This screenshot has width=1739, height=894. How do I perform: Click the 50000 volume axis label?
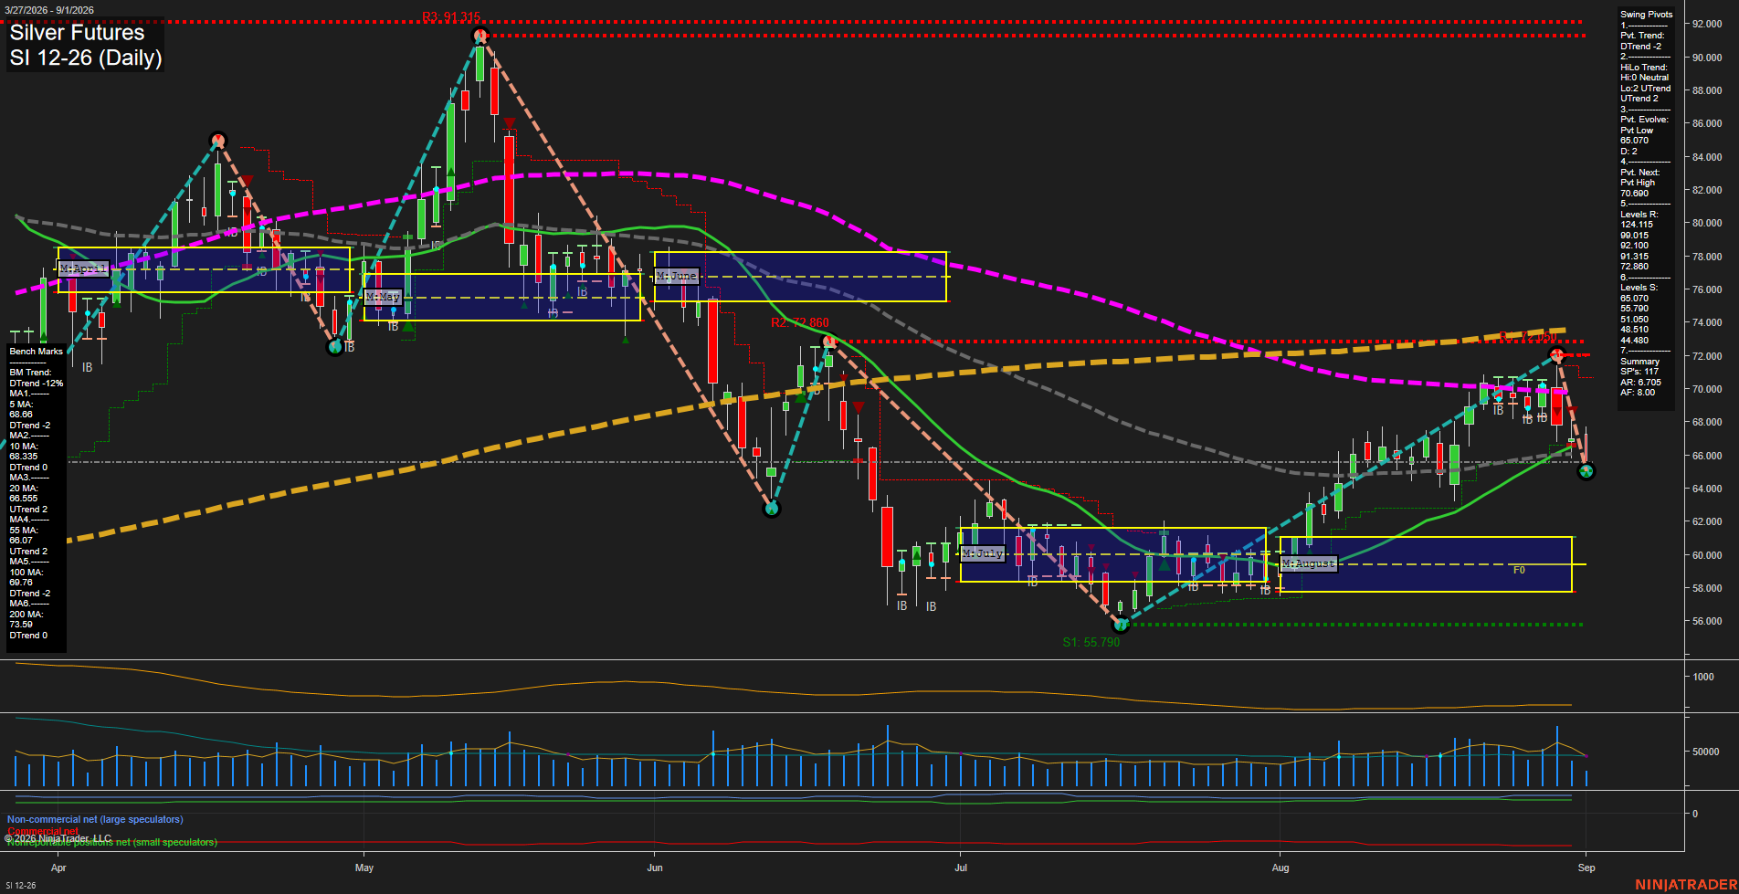(1706, 752)
